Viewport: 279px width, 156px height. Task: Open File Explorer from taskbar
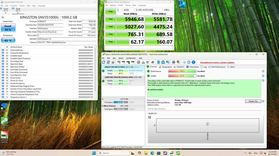point(146,153)
